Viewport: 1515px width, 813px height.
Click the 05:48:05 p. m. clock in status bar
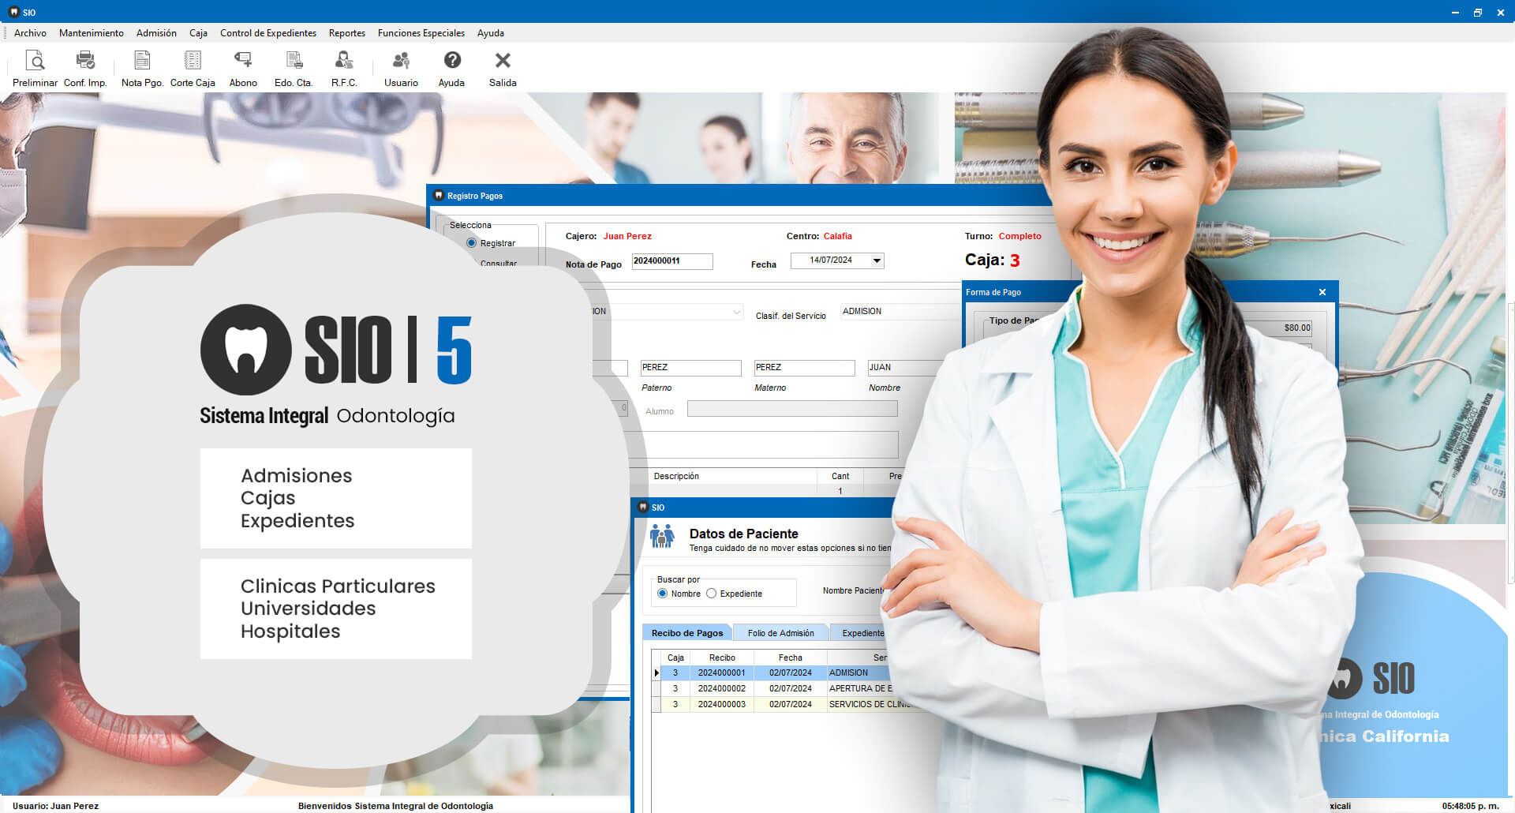pos(1470,806)
